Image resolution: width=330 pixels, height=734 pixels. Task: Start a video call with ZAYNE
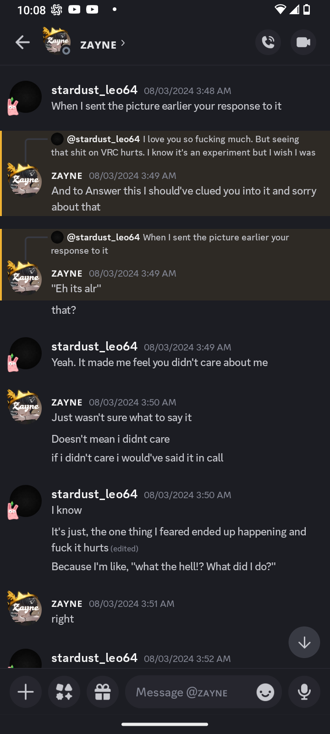pyautogui.click(x=303, y=43)
